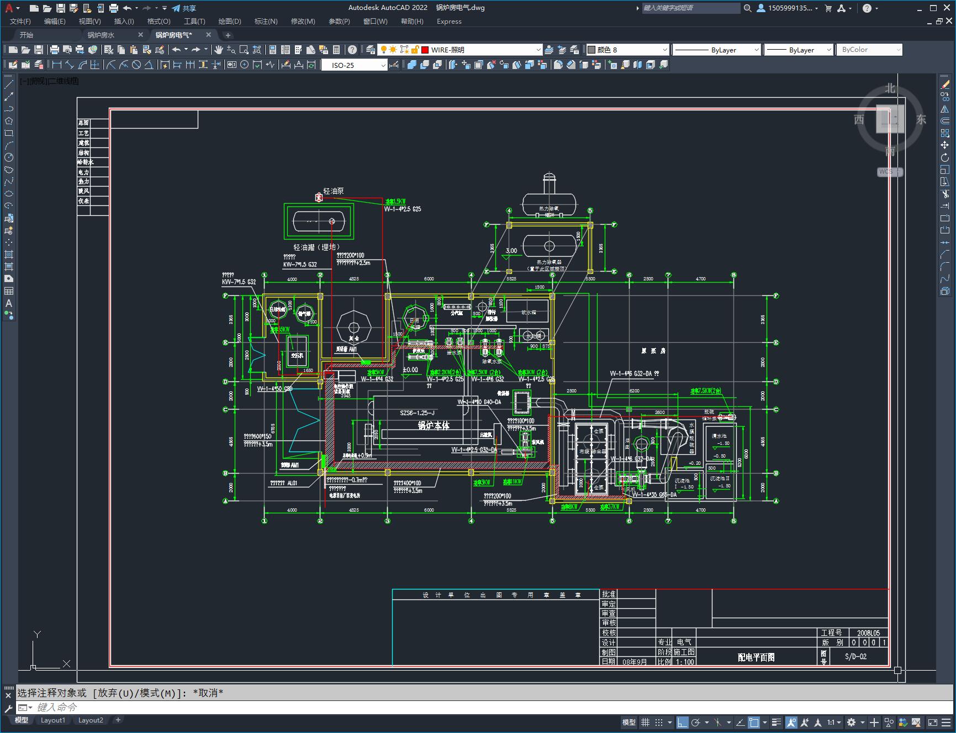The height and width of the screenshot is (733, 956).
Task: Click the 共享 share button
Action: click(x=184, y=8)
